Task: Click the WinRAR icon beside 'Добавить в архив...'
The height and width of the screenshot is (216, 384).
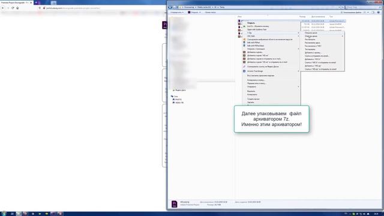Action: tap(244, 52)
